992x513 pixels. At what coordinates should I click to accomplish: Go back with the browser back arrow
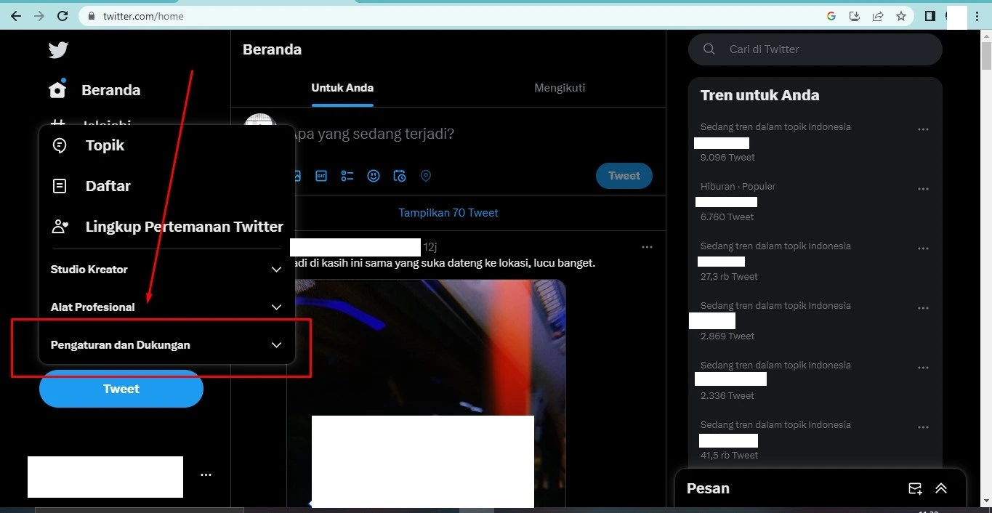click(16, 16)
